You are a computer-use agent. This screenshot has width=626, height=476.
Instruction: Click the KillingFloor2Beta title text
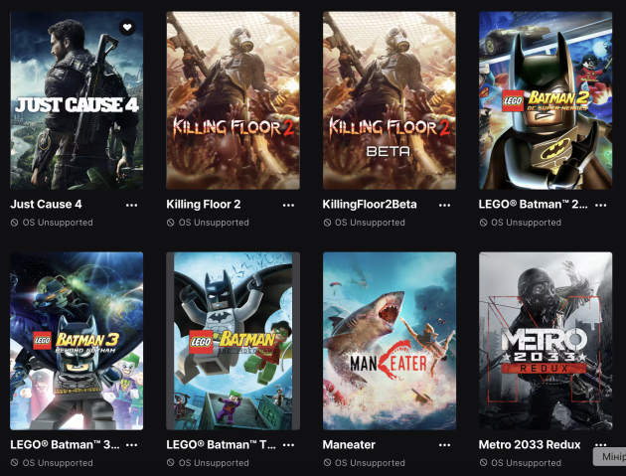(370, 205)
